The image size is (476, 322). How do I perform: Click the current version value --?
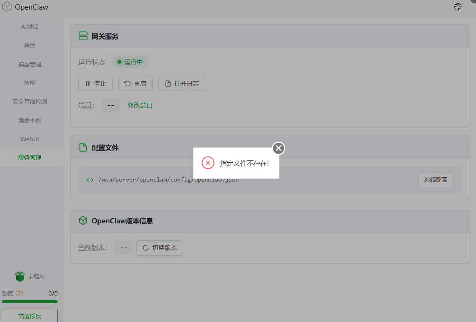(124, 248)
